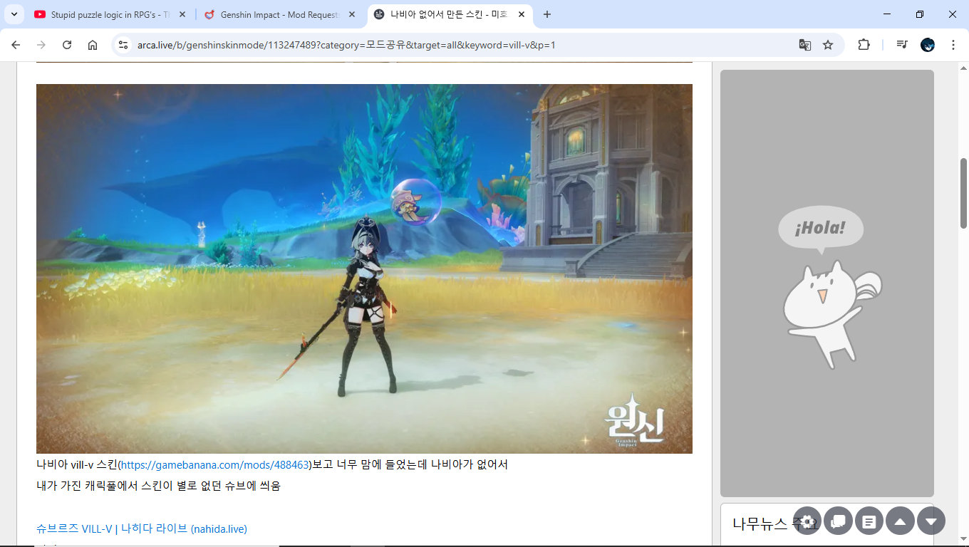Close the arca.live post tab
This screenshot has width=969, height=547.
(x=522, y=14)
